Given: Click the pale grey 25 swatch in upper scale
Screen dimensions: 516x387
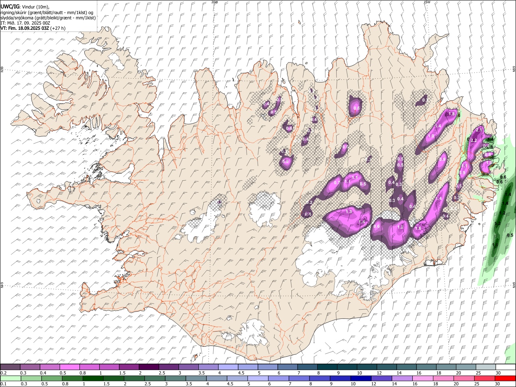Looking at the screenshot, I should pos(486,367).
